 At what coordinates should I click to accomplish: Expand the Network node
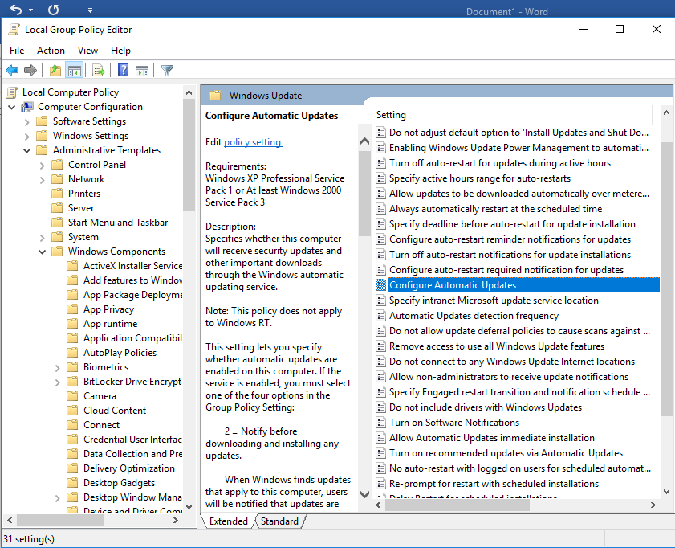click(42, 180)
